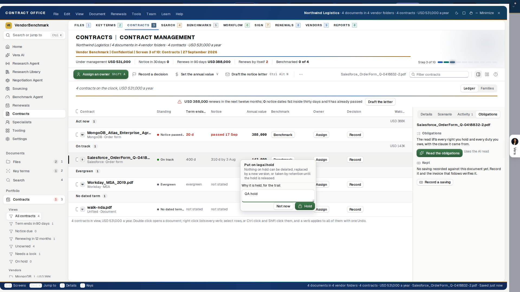Screen dimensions: 520x292
Task: Dismiss the hold with Not now
Action: (x=283, y=206)
